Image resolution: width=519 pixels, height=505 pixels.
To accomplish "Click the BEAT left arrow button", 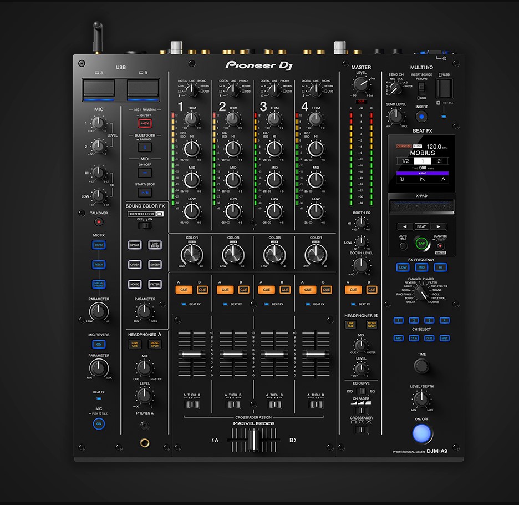I will [x=405, y=226].
